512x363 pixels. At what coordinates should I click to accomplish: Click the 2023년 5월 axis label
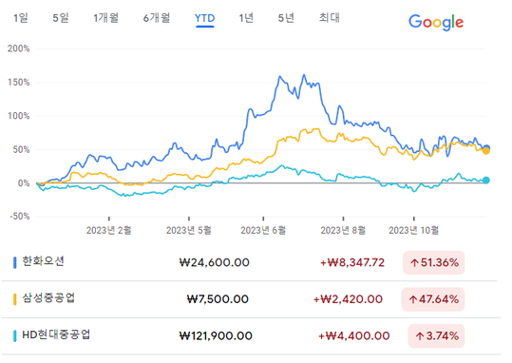[189, 230]
